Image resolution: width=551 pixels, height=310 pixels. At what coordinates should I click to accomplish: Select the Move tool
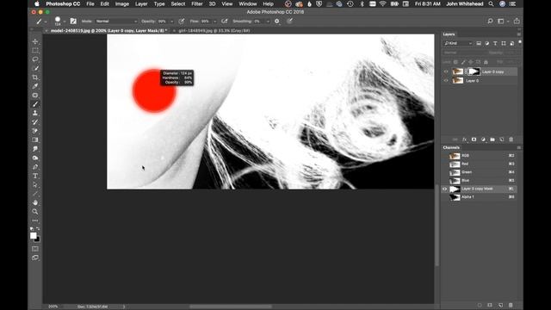tap(35, 41)
